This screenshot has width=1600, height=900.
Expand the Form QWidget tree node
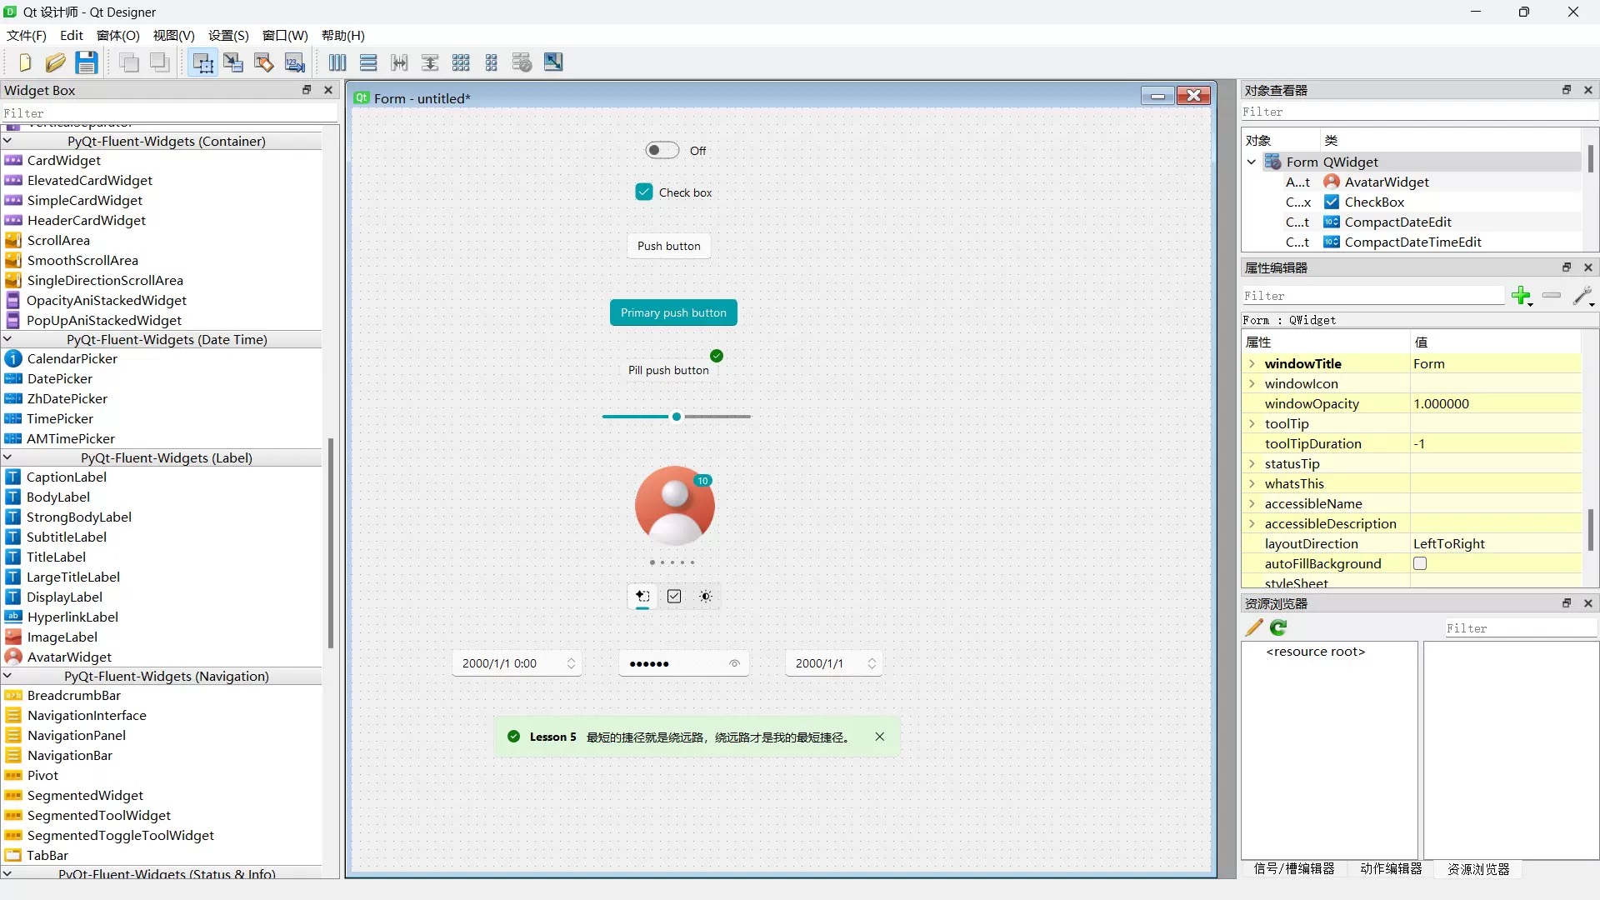pyautogui.click(x=1252, y=162)
